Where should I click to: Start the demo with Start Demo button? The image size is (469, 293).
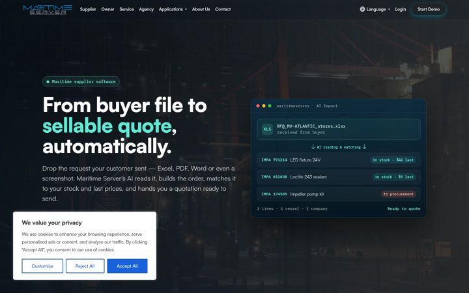coord(429,9)
